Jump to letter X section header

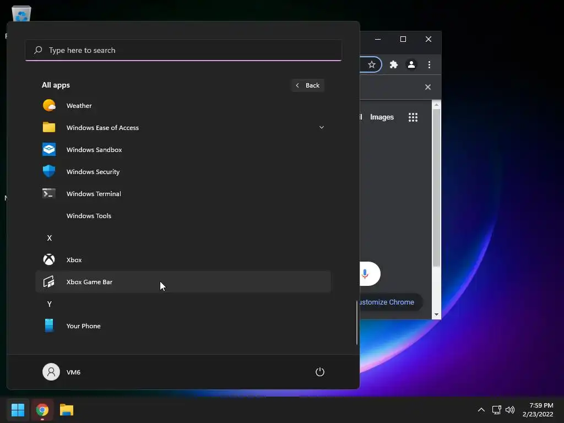tap(49, 238)
